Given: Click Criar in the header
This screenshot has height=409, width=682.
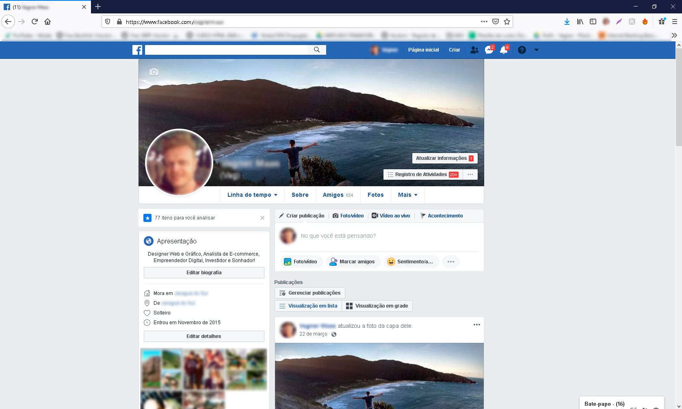Looking at the screenshot, I should (455, 50).
